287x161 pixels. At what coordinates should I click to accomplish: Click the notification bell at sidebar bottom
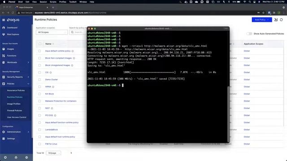pyautogui.click(x=16, y=157)
